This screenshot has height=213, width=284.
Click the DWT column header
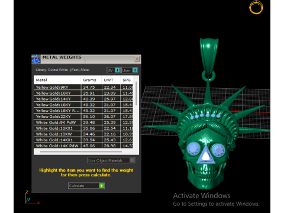[x=111, y=80]
